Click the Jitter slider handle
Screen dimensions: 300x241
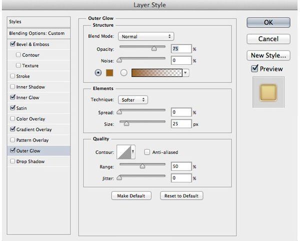[x=119, y=177]
